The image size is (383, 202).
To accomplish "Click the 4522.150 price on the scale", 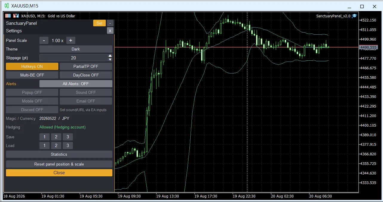I will (x=368, y=20).
